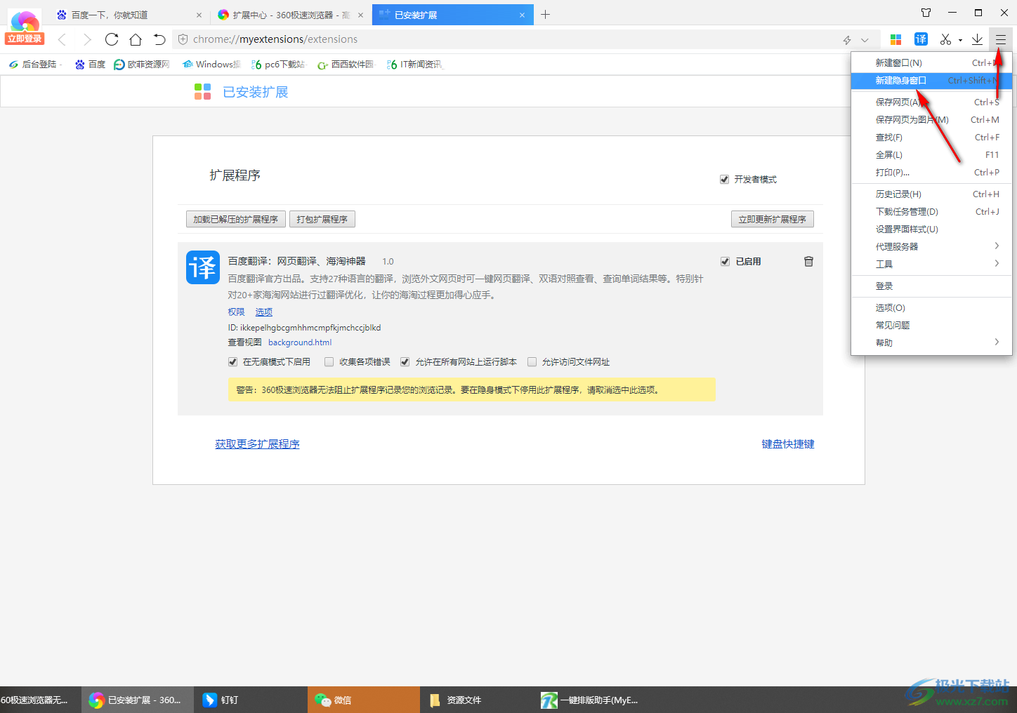The width and height of the screenshot is (1017, 713).
Task: Click the undo closed tab icon
Action: (x=159, y=39)
